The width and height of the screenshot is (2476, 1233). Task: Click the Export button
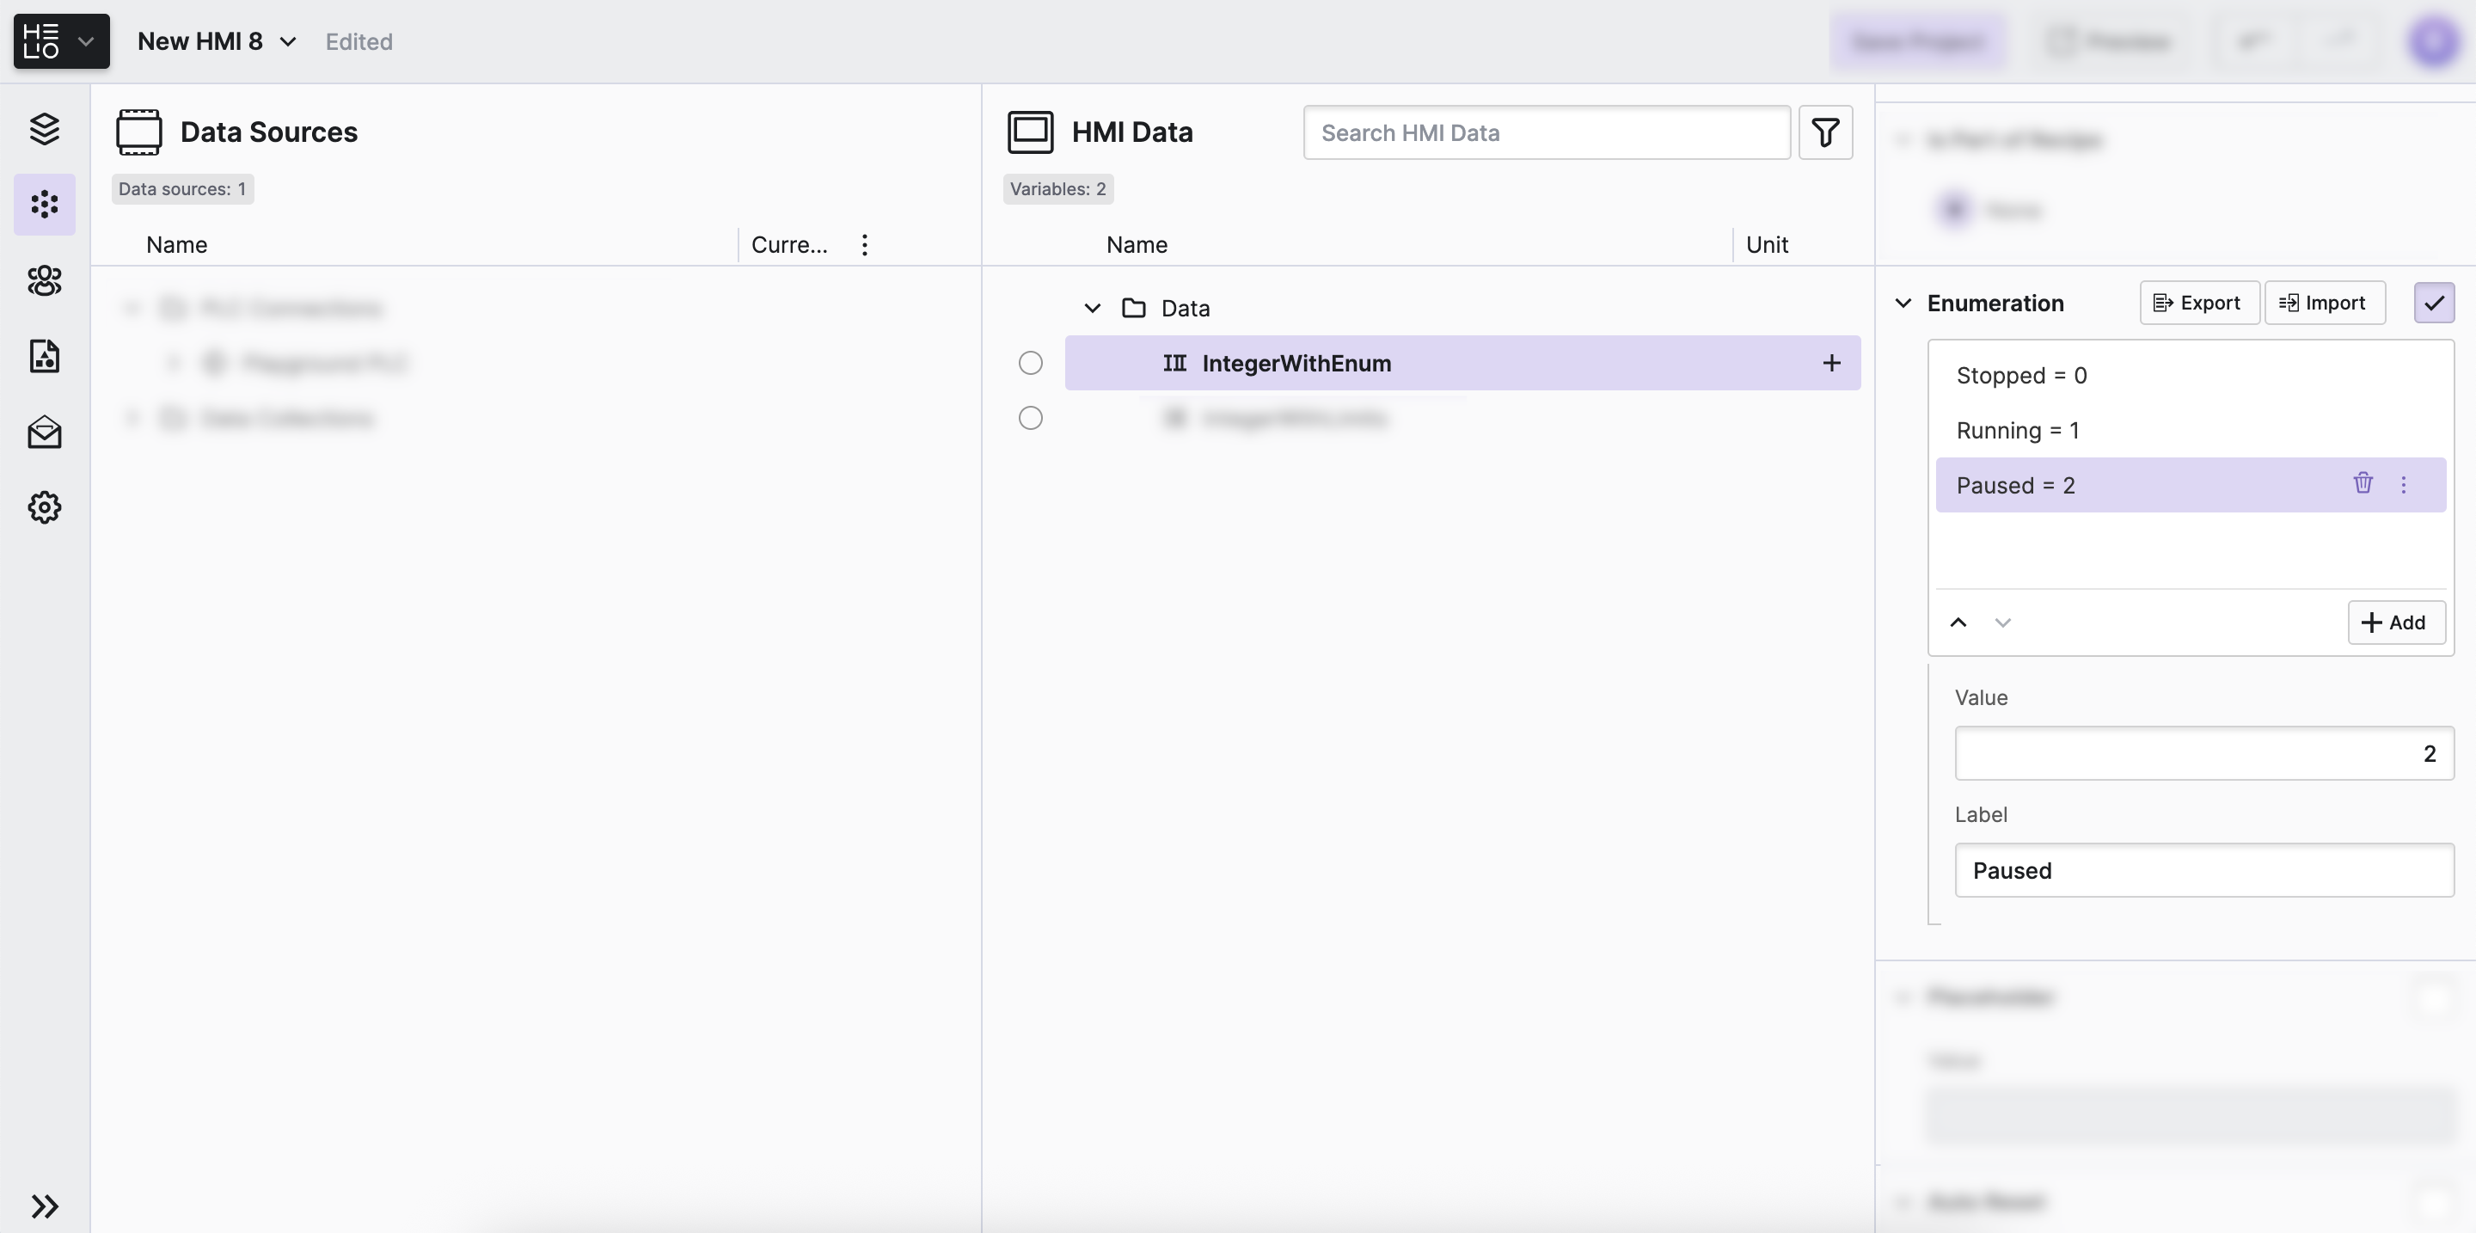point(2198,304)
